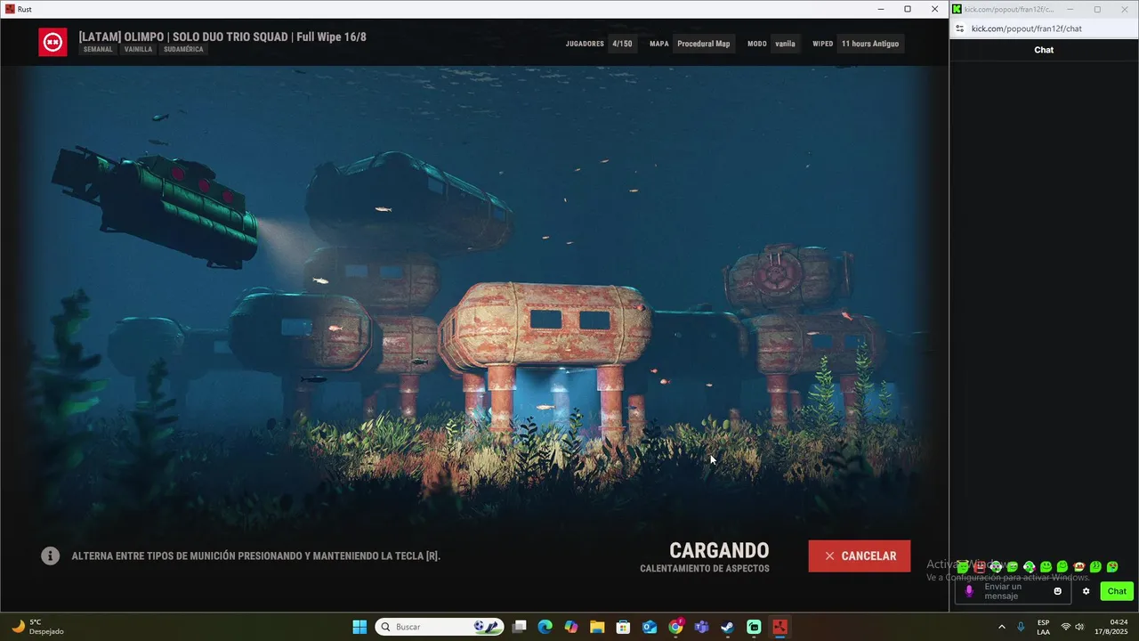Open Outlook from the taskbar

[x=650, y=627]
